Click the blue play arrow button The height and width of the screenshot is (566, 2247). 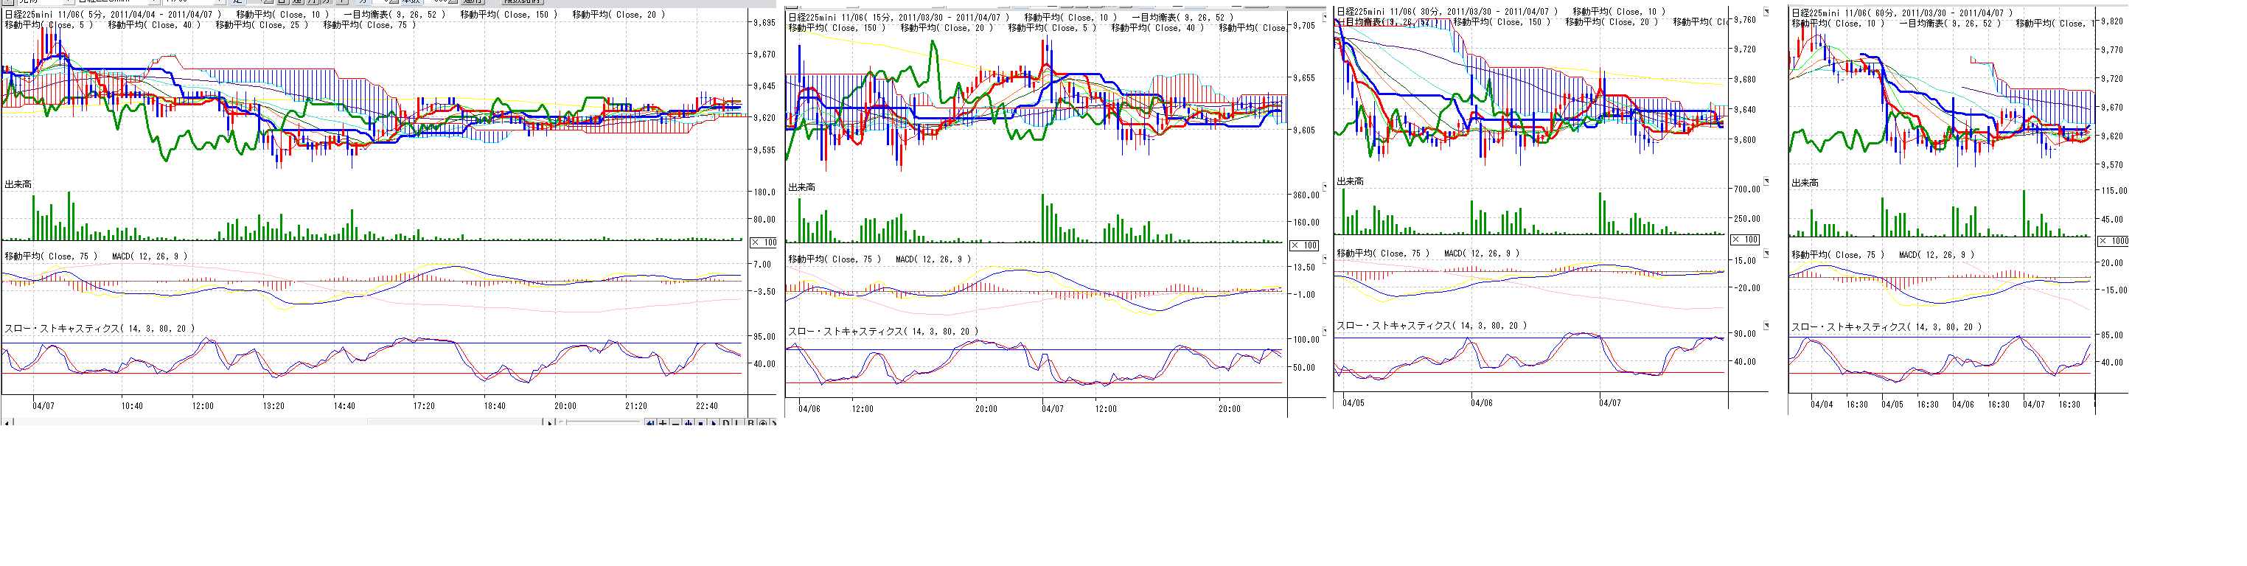point(714,424)
